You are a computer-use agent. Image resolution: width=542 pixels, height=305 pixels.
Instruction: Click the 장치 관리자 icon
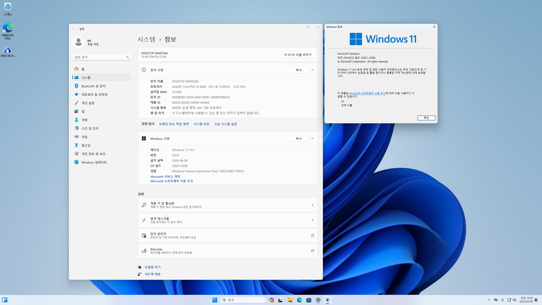point(144,235)
